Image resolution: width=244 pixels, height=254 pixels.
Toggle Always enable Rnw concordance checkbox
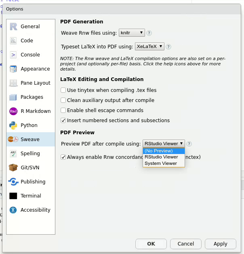click(x=63, y=157)
